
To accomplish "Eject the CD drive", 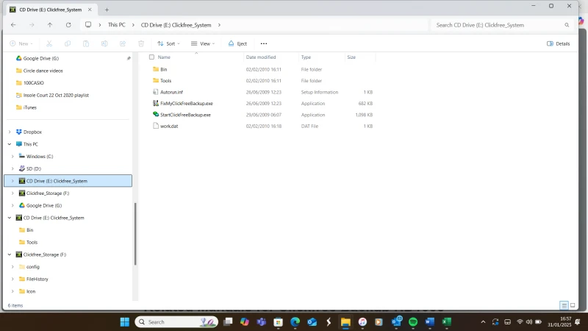I will pos(237,43).
